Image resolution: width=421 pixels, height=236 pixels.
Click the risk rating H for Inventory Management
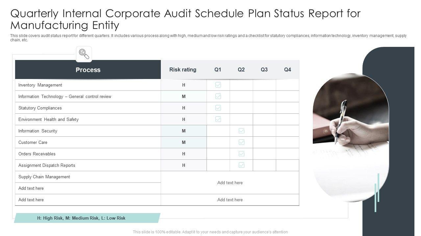184,85
